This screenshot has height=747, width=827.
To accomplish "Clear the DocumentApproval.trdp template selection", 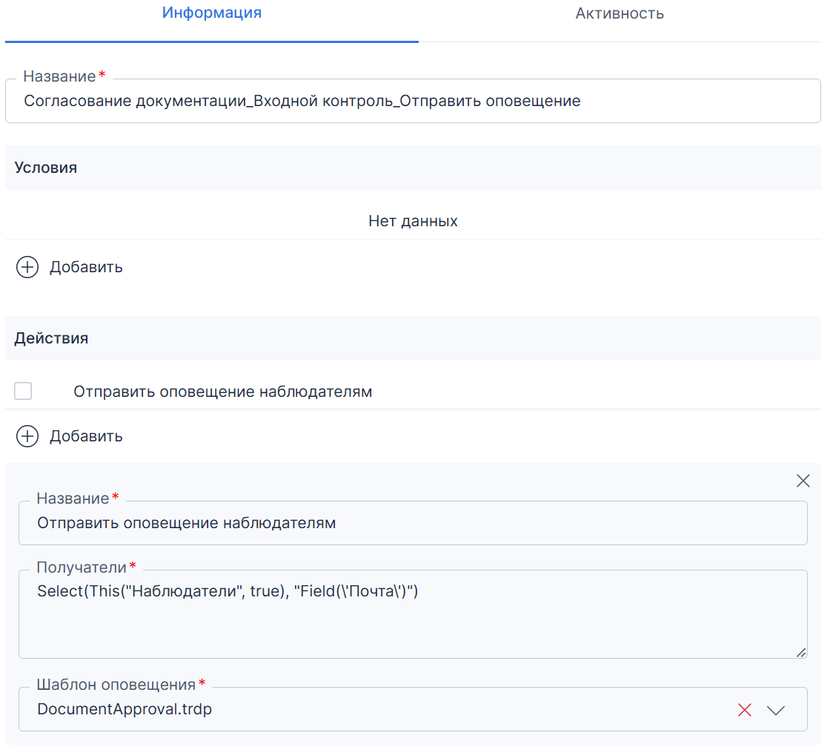I will coord(744,710).
